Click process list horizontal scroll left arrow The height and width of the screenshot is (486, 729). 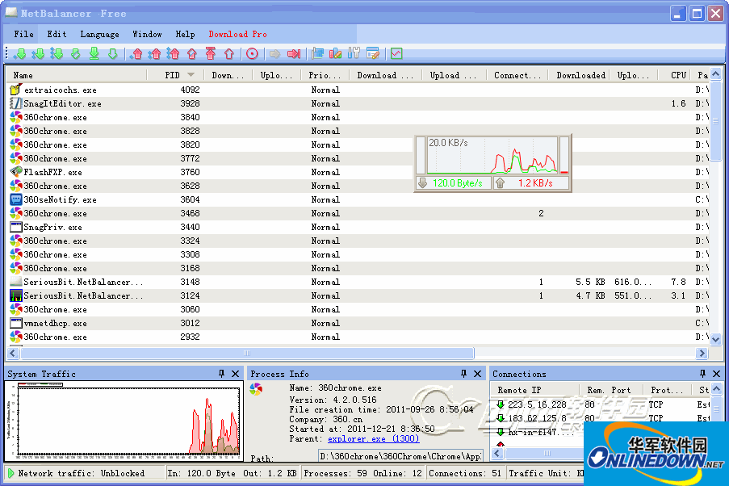pyautogui.click(x=13, y=353)
